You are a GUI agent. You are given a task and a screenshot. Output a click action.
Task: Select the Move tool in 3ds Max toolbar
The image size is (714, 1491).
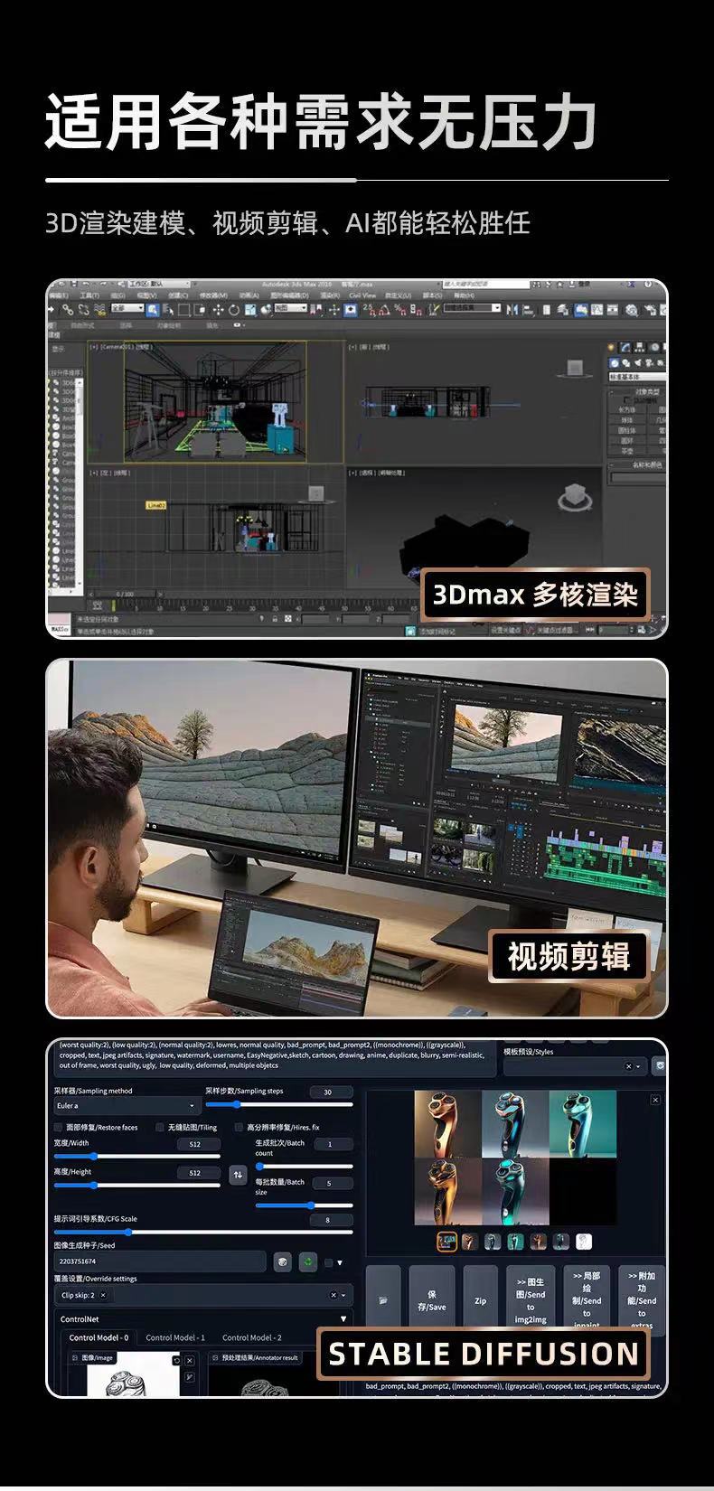(x=218, y=309)
